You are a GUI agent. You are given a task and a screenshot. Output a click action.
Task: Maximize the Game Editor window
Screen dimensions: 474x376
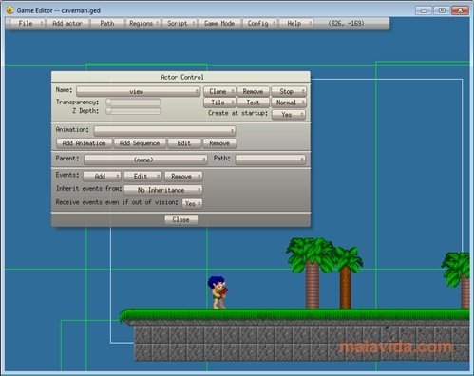pyautogui.click(x=442, y=10)
